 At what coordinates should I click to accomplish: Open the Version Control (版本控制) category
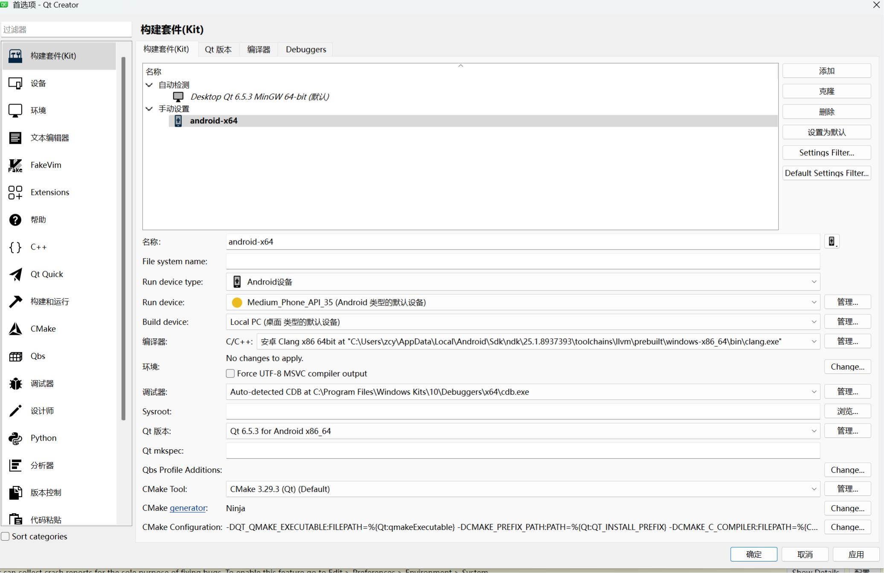[x=46, y=493]
